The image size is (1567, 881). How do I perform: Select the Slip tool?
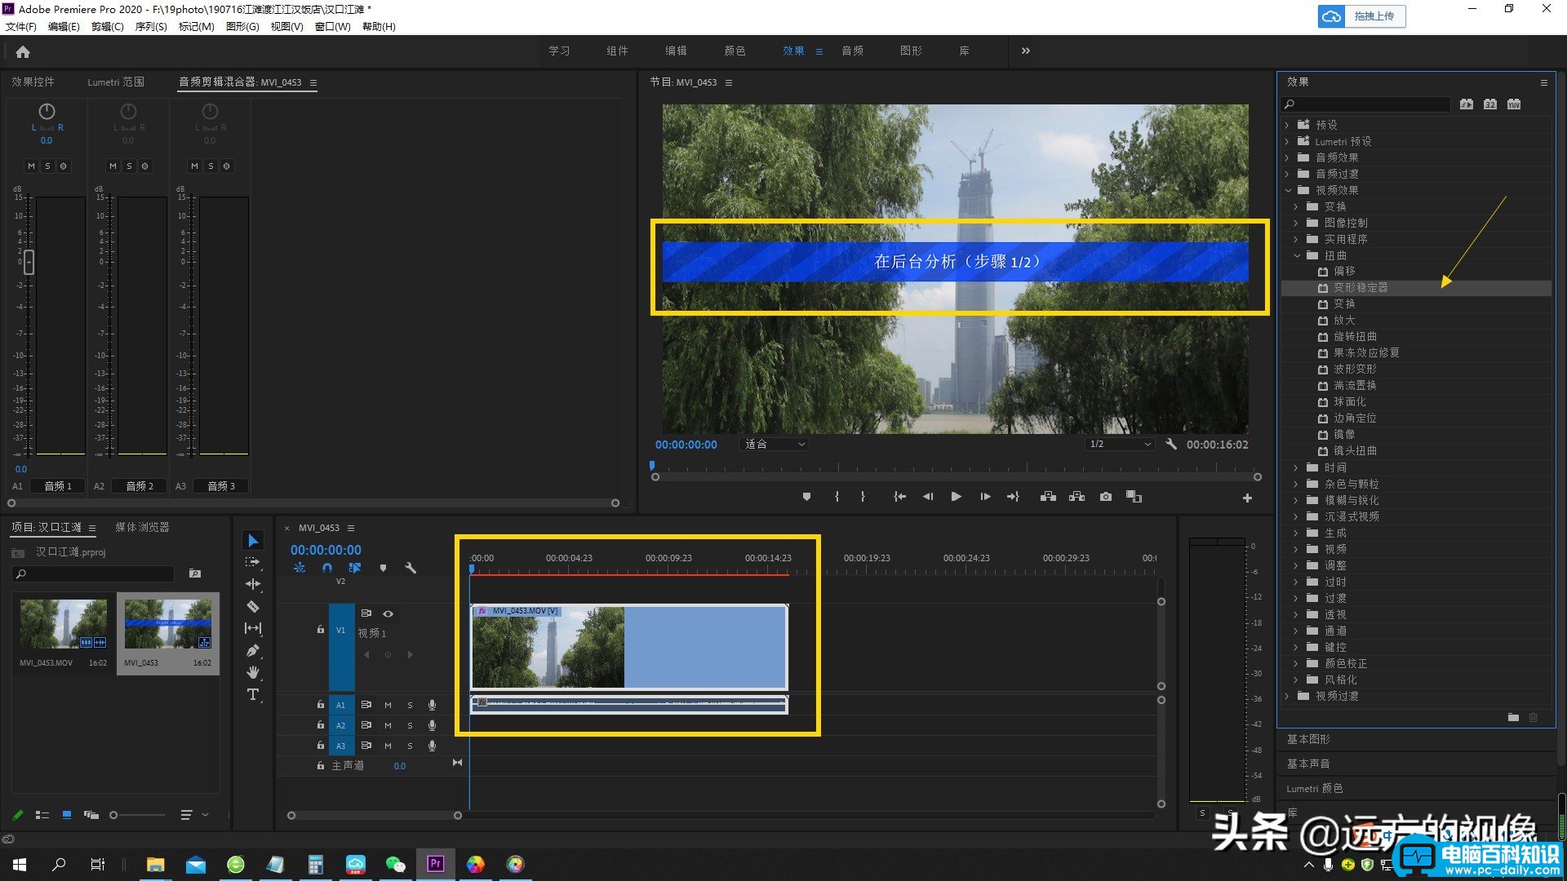tap(253, 628)
